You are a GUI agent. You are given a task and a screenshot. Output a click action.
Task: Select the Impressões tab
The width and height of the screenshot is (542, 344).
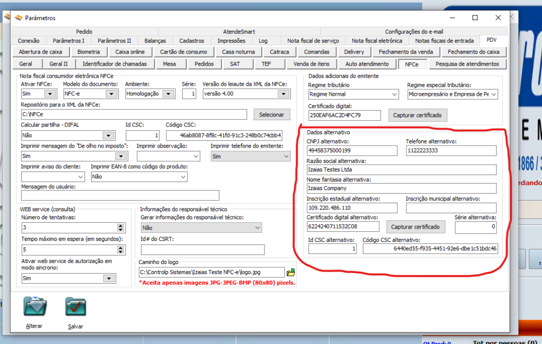tap(231, 41)
